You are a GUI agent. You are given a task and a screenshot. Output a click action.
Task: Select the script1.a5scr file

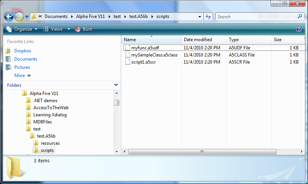point(144,62)
